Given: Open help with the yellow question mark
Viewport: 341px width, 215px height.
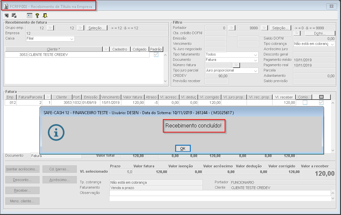Looking at the screenshot, I should coord(37,15).
